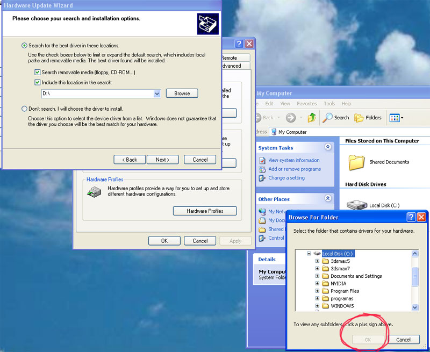Select the 3dsmax5 folder in the tree
Screen dimensions: 430x352
pos(336,261)
